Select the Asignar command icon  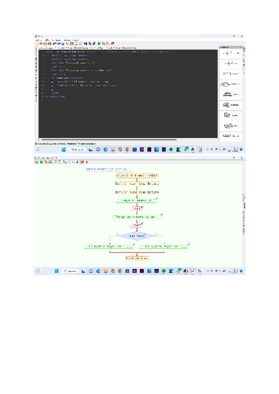[231, 73]
